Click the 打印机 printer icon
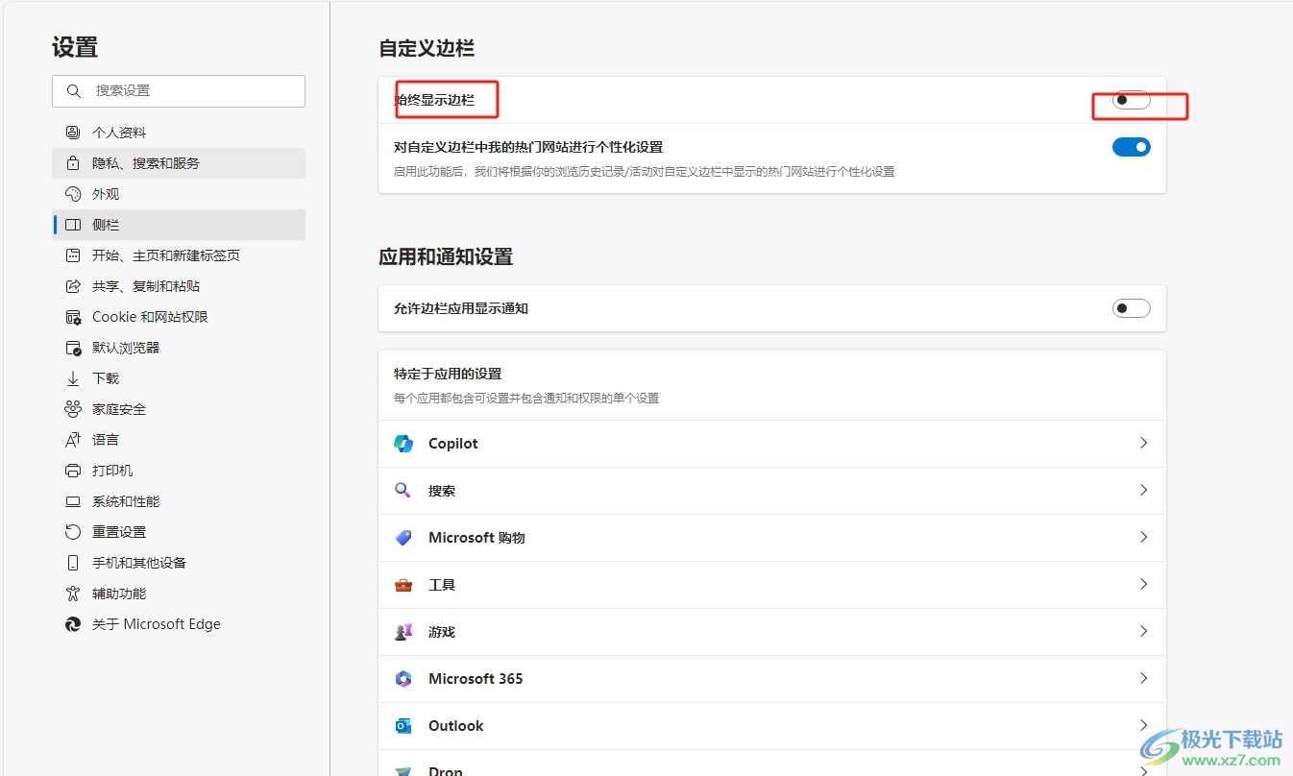 72,471
